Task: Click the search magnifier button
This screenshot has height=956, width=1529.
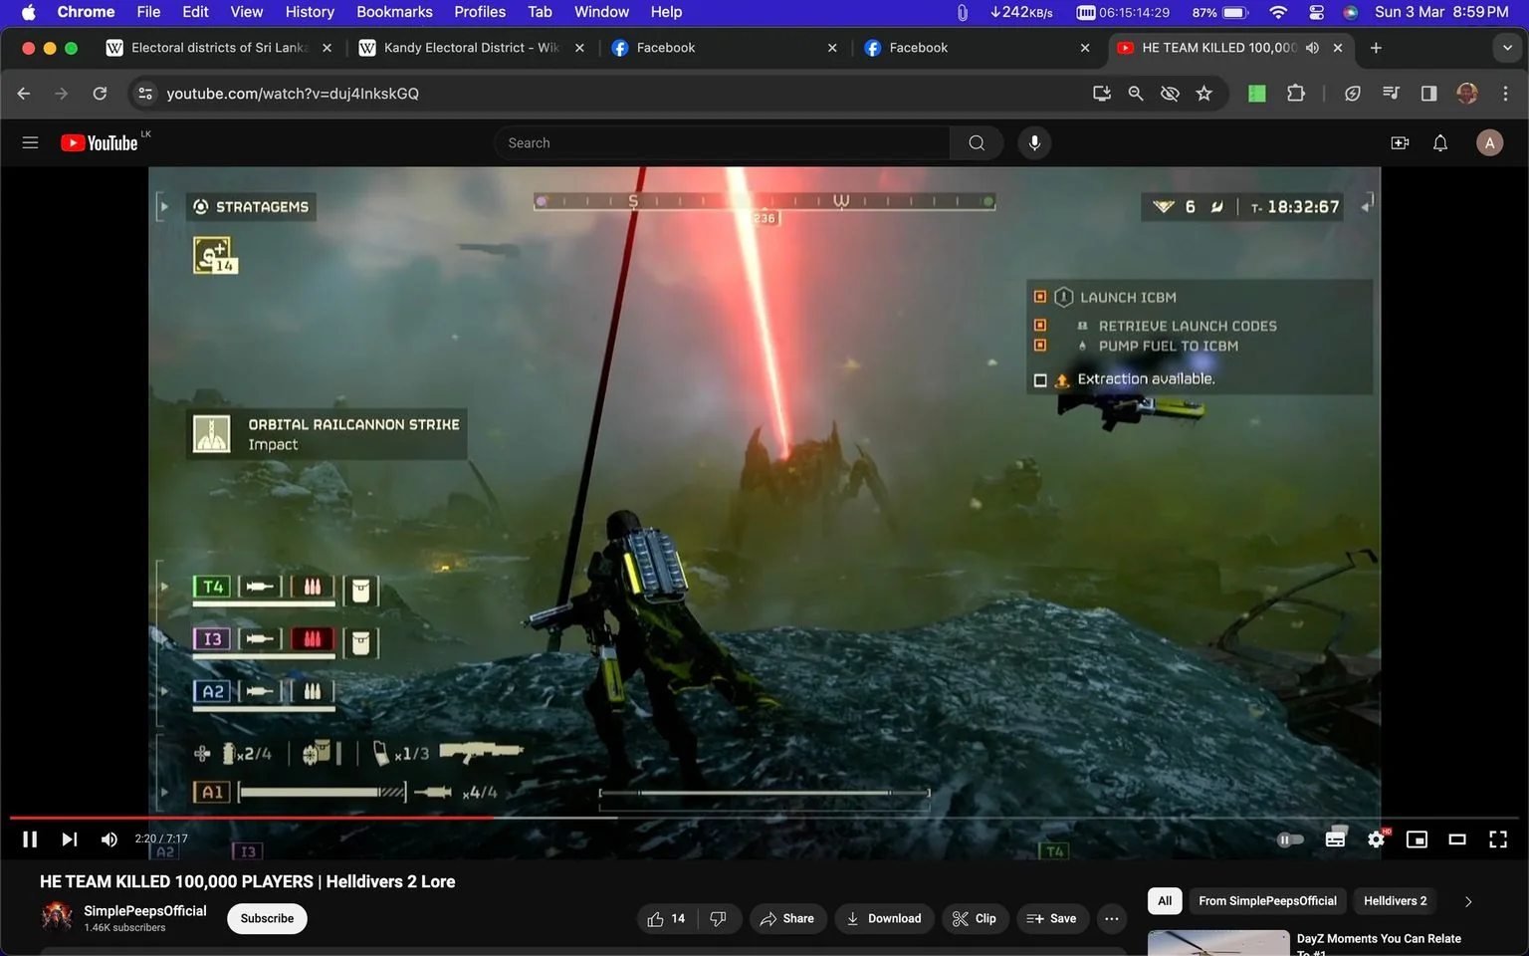Action: point(977,142)
